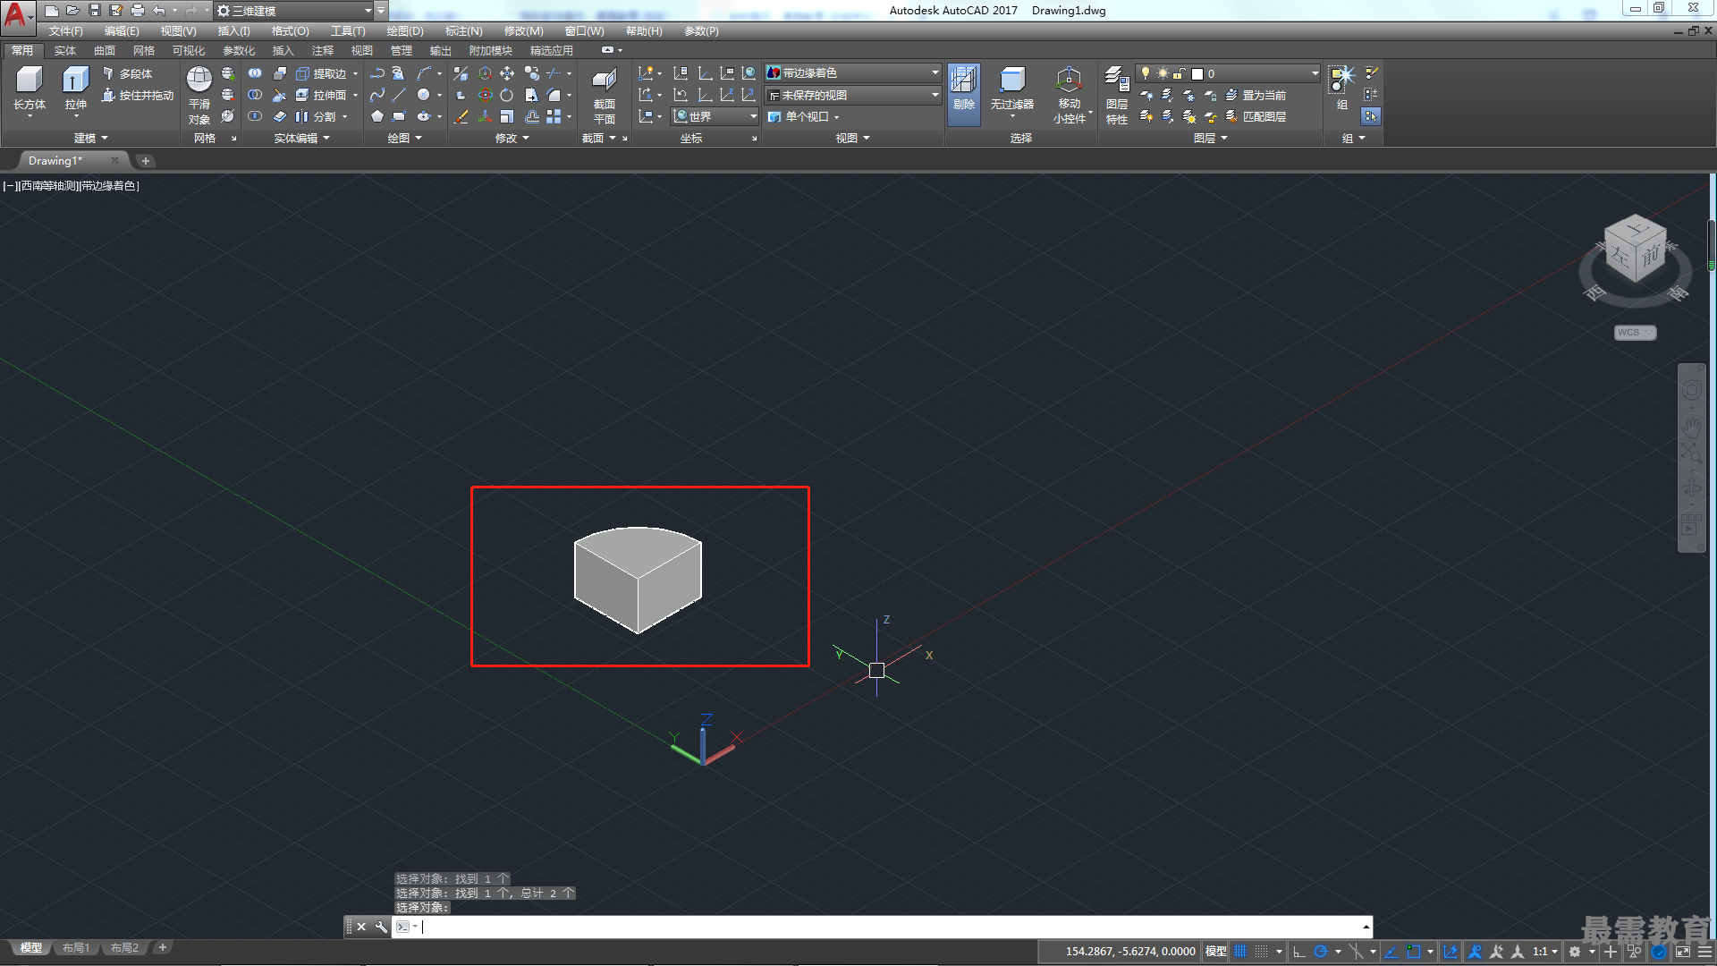Click the Move Gizmo (移动小控件) icon
The width and height of the screenshot is (1717, 966).
[1069, 95]
